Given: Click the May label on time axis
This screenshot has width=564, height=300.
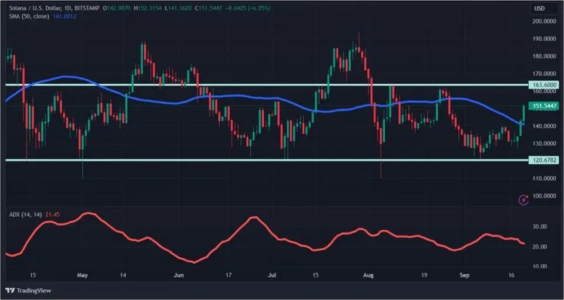Looking at the screenshot, I should [x=82, y=274].
